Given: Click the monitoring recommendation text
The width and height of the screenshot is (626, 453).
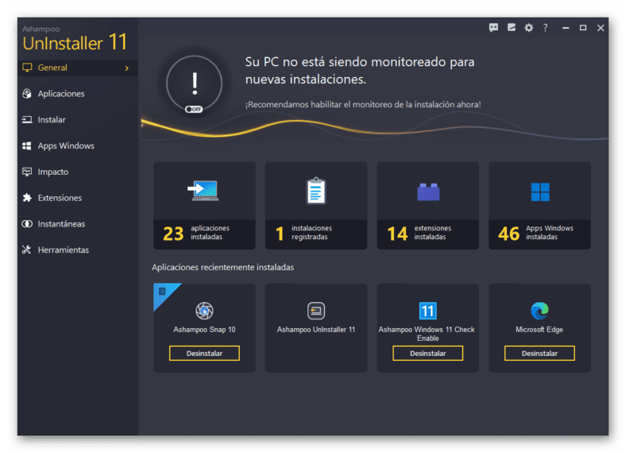Looking at the screenshot, I should coord(363,105).
